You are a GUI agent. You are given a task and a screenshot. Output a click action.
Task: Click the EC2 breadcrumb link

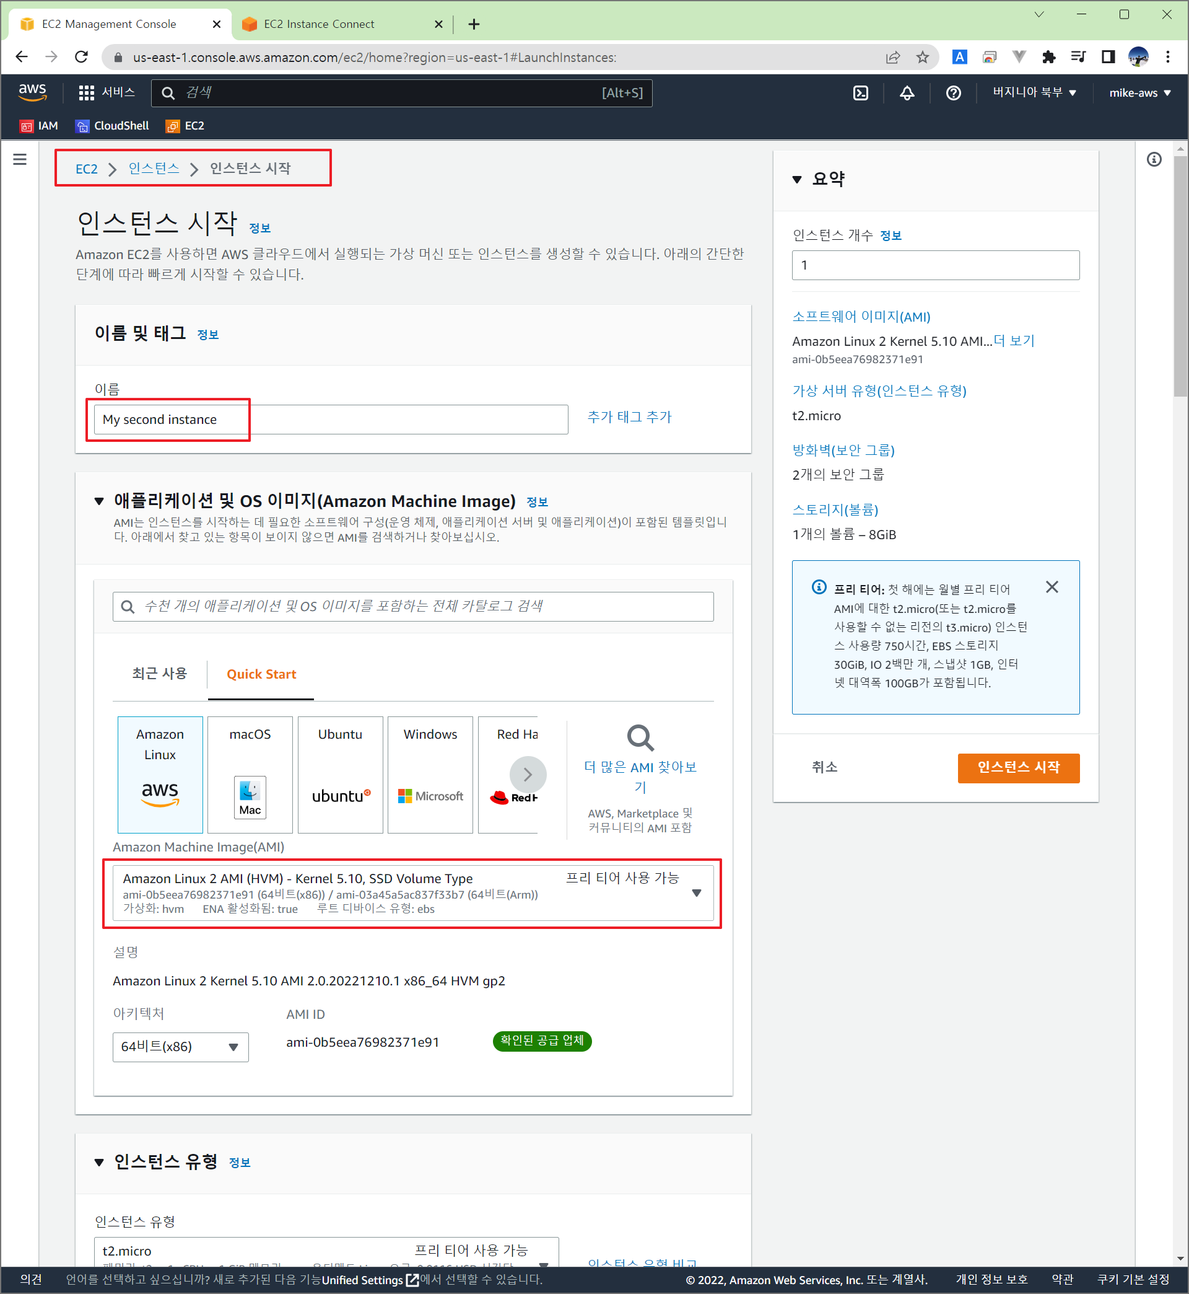coord(86,169)
